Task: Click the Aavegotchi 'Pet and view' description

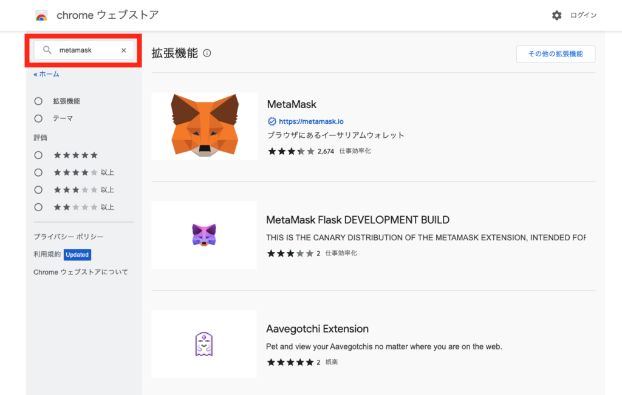Action: [384, 346]
